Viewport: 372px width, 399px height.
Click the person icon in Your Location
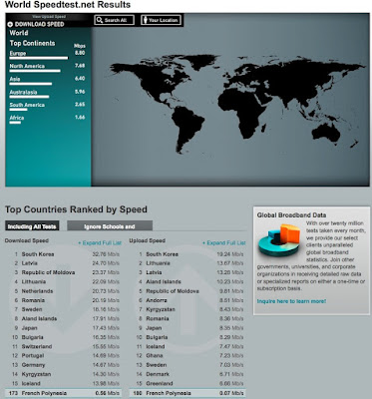[145, 20]
